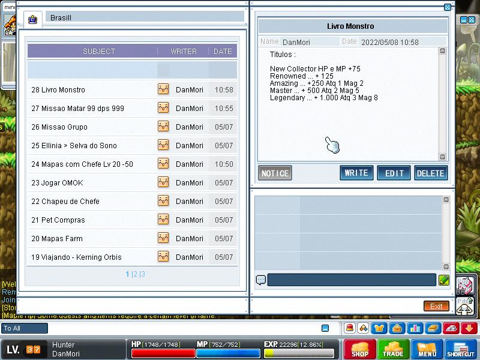This screenshot has height=360, width=480.
Task: Click the red down-arrow quickslot icon
Action: click(x=469, y=328)
